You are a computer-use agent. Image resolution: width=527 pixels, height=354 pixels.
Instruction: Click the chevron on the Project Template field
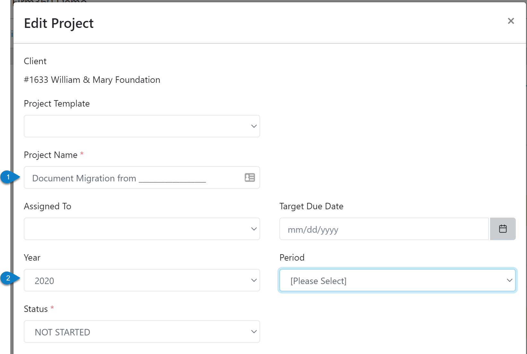253,126
